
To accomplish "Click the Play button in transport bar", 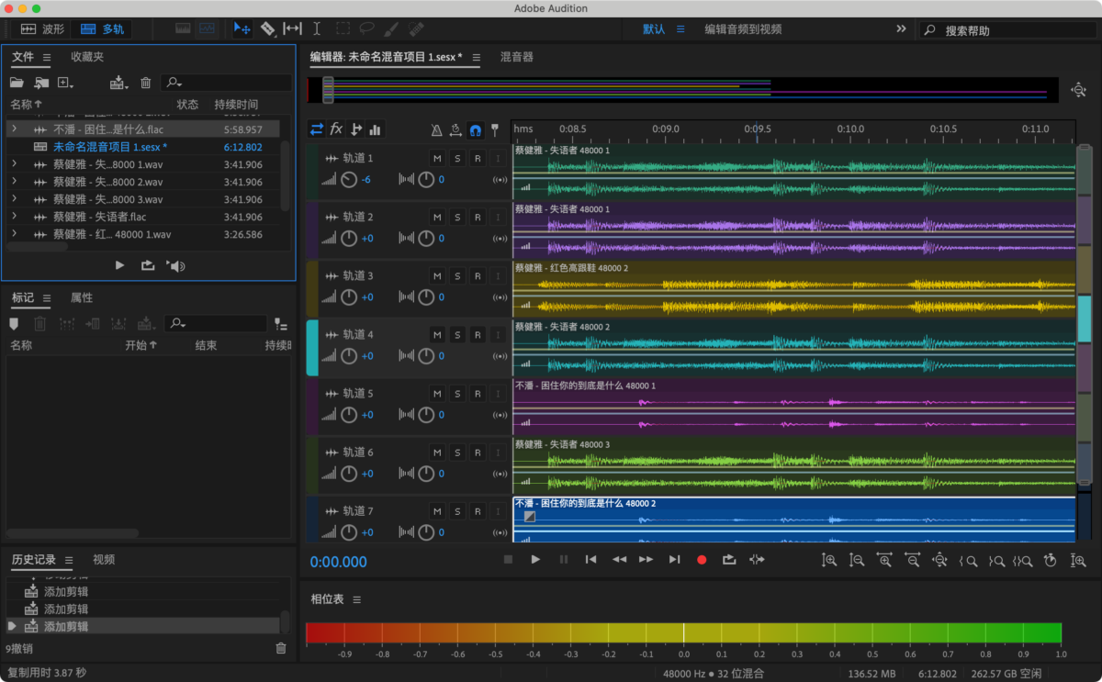I will [535, 559].
